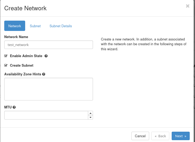The image size is (195, 142).
Task: Uncheck the Create Subnet checkbox
Action: coord(6,65)
